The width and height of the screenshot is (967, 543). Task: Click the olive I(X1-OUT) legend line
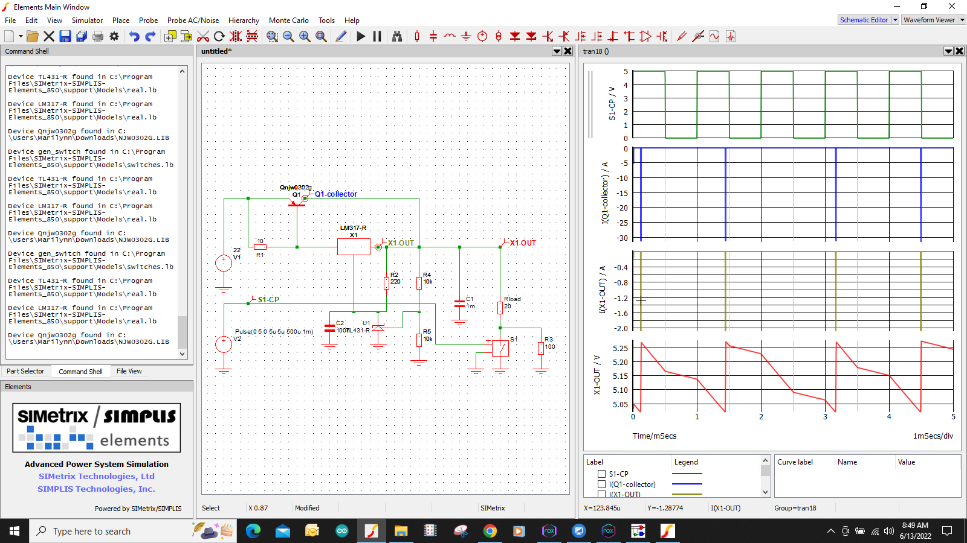(687, 494)
